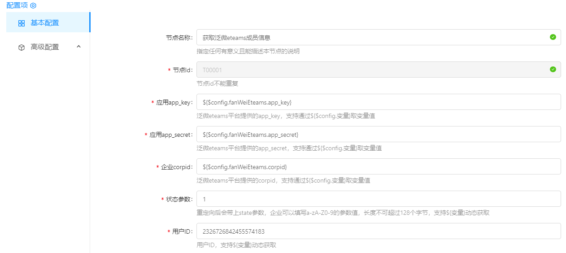The image size is (566, 253).
Task: Click the 节点名称 field label
Action: 179,38
